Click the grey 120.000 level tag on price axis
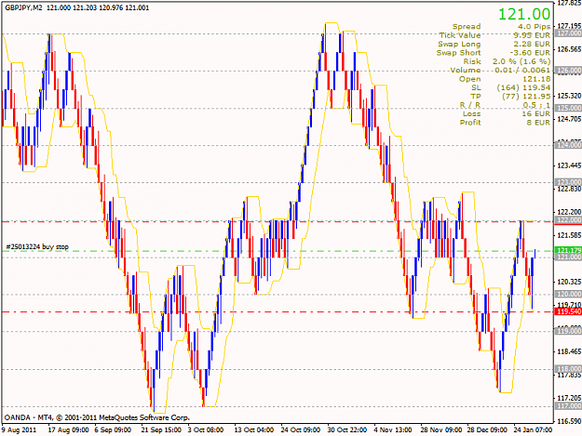582x436 pixels. 568,294
